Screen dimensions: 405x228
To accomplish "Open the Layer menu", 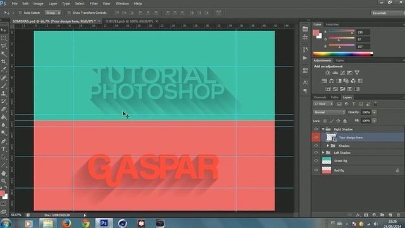I will [x=53, y=4].
